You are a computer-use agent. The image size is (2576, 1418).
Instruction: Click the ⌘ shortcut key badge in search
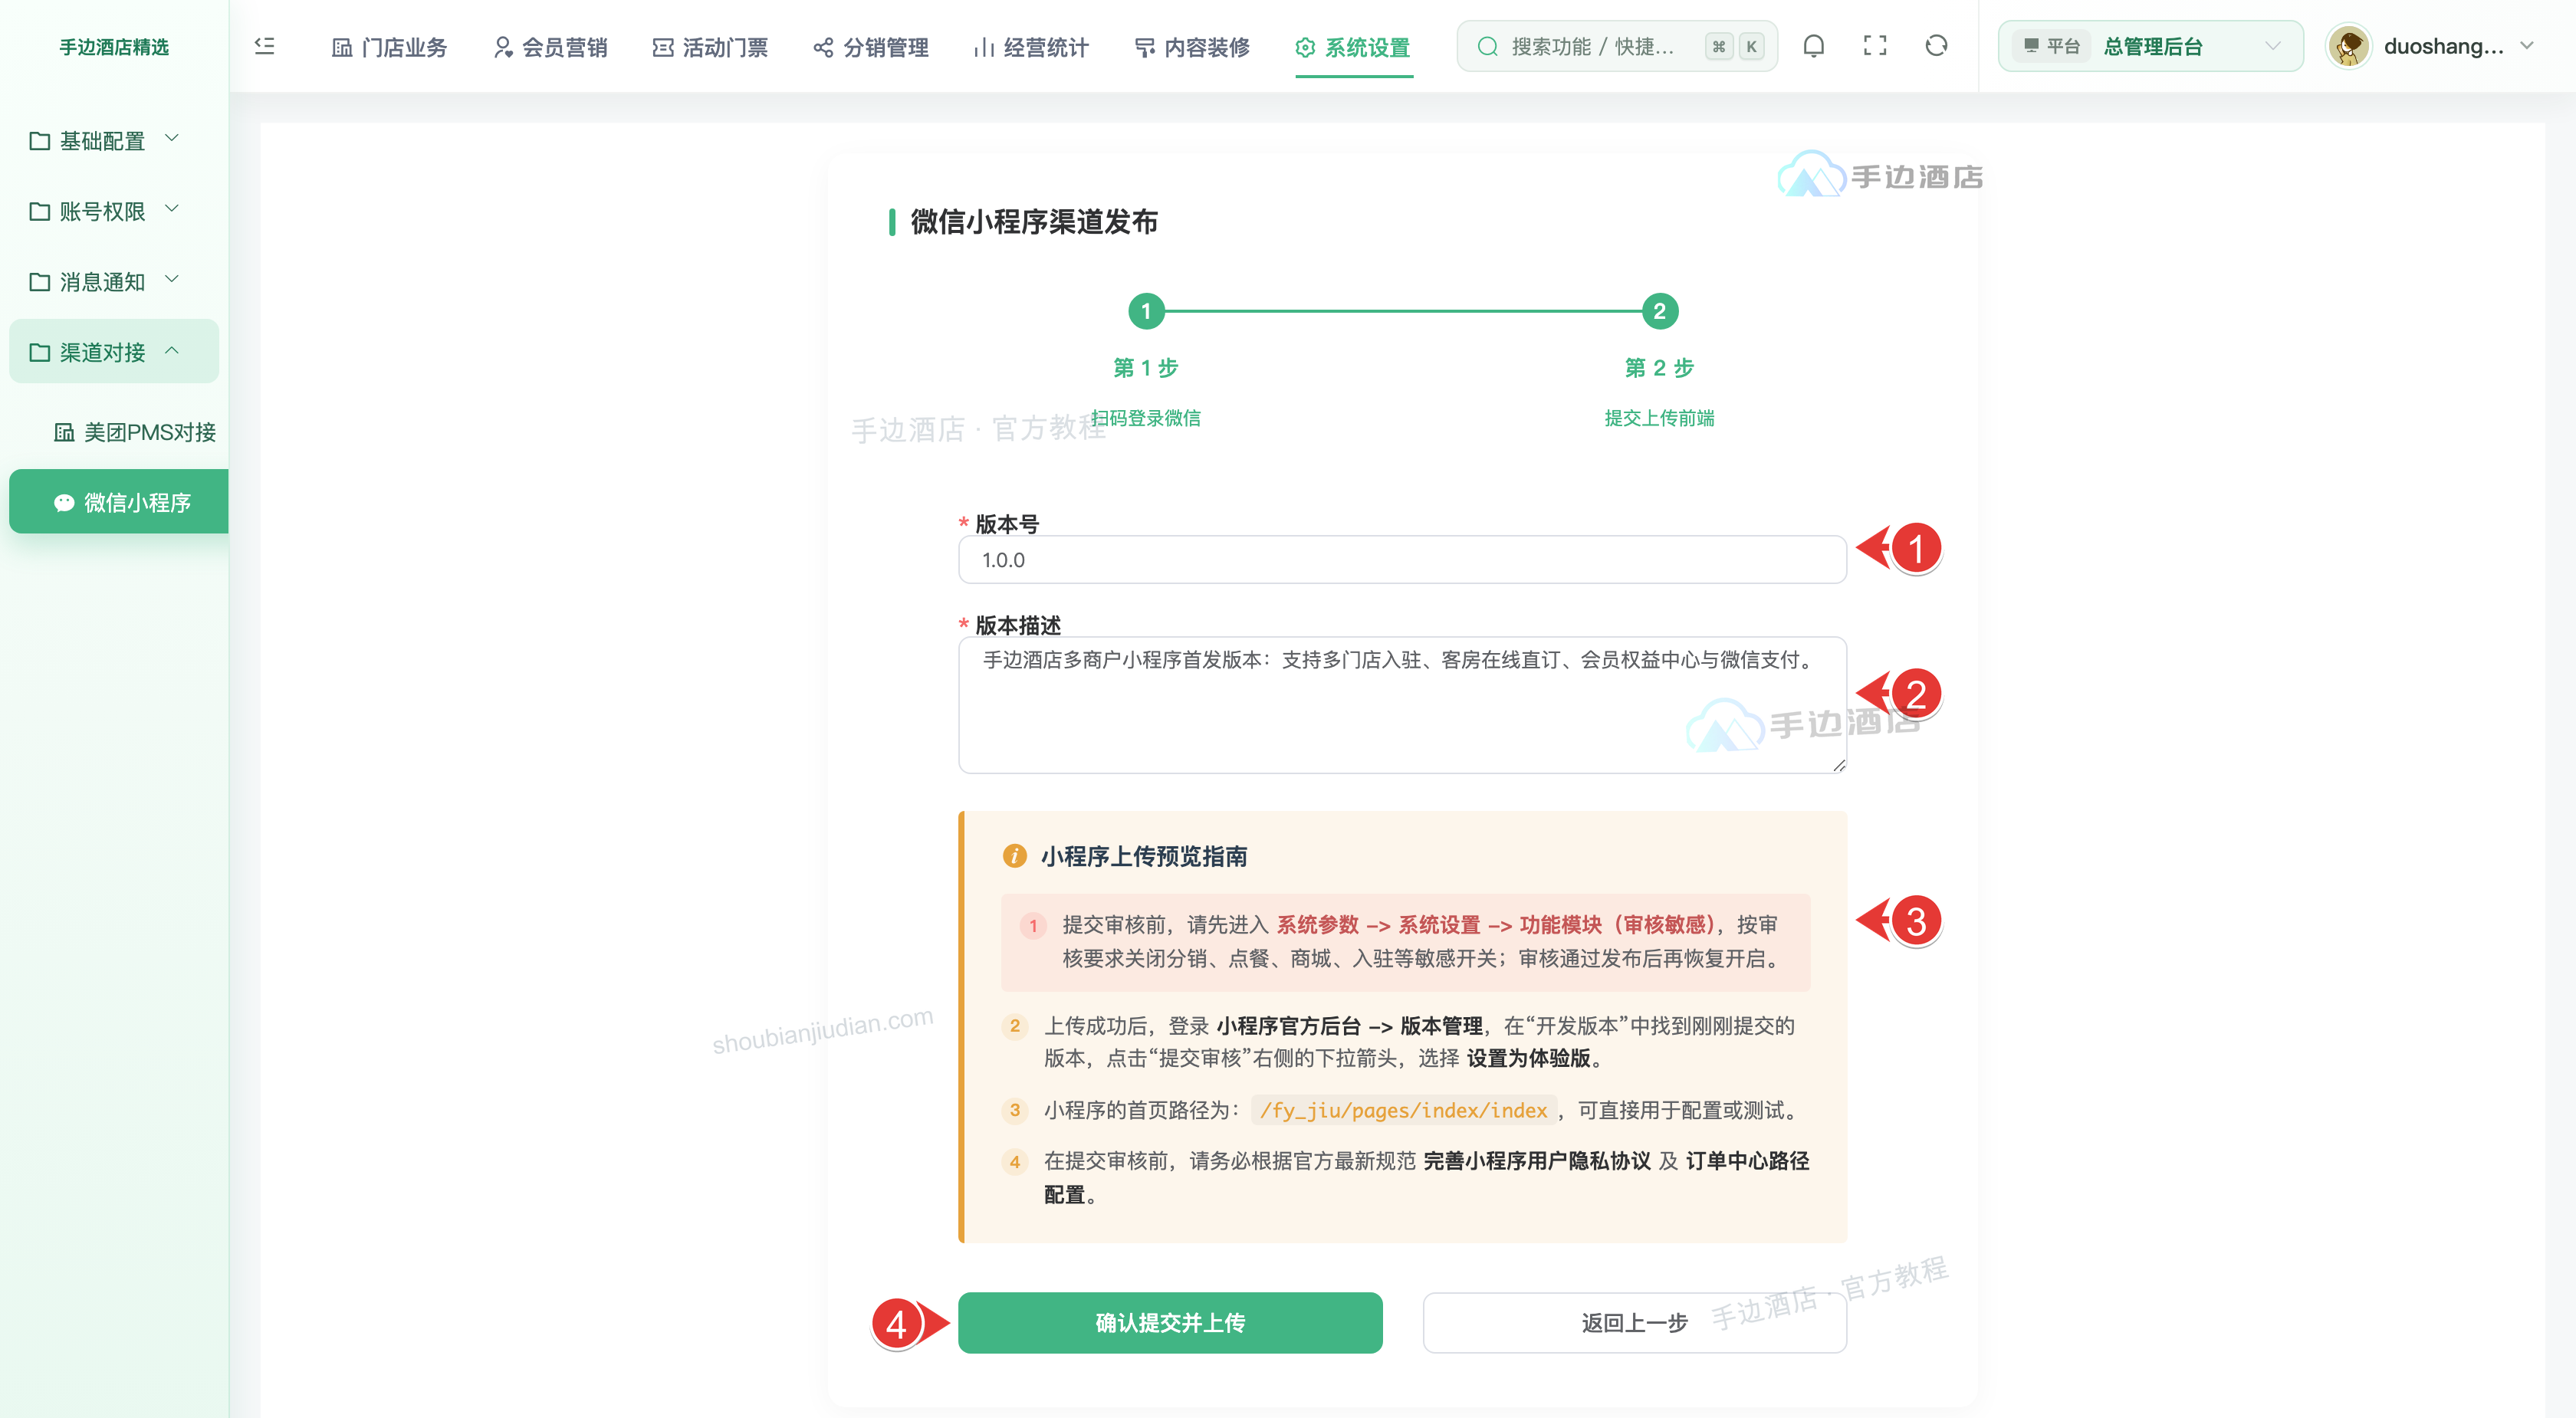click(x=1719, y=46)
